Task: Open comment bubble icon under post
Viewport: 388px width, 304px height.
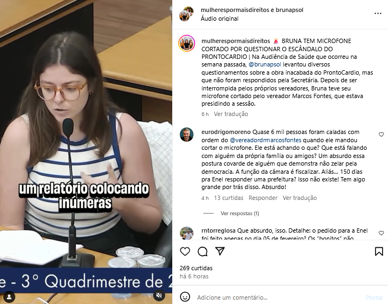Action: [x=202, y=252]
